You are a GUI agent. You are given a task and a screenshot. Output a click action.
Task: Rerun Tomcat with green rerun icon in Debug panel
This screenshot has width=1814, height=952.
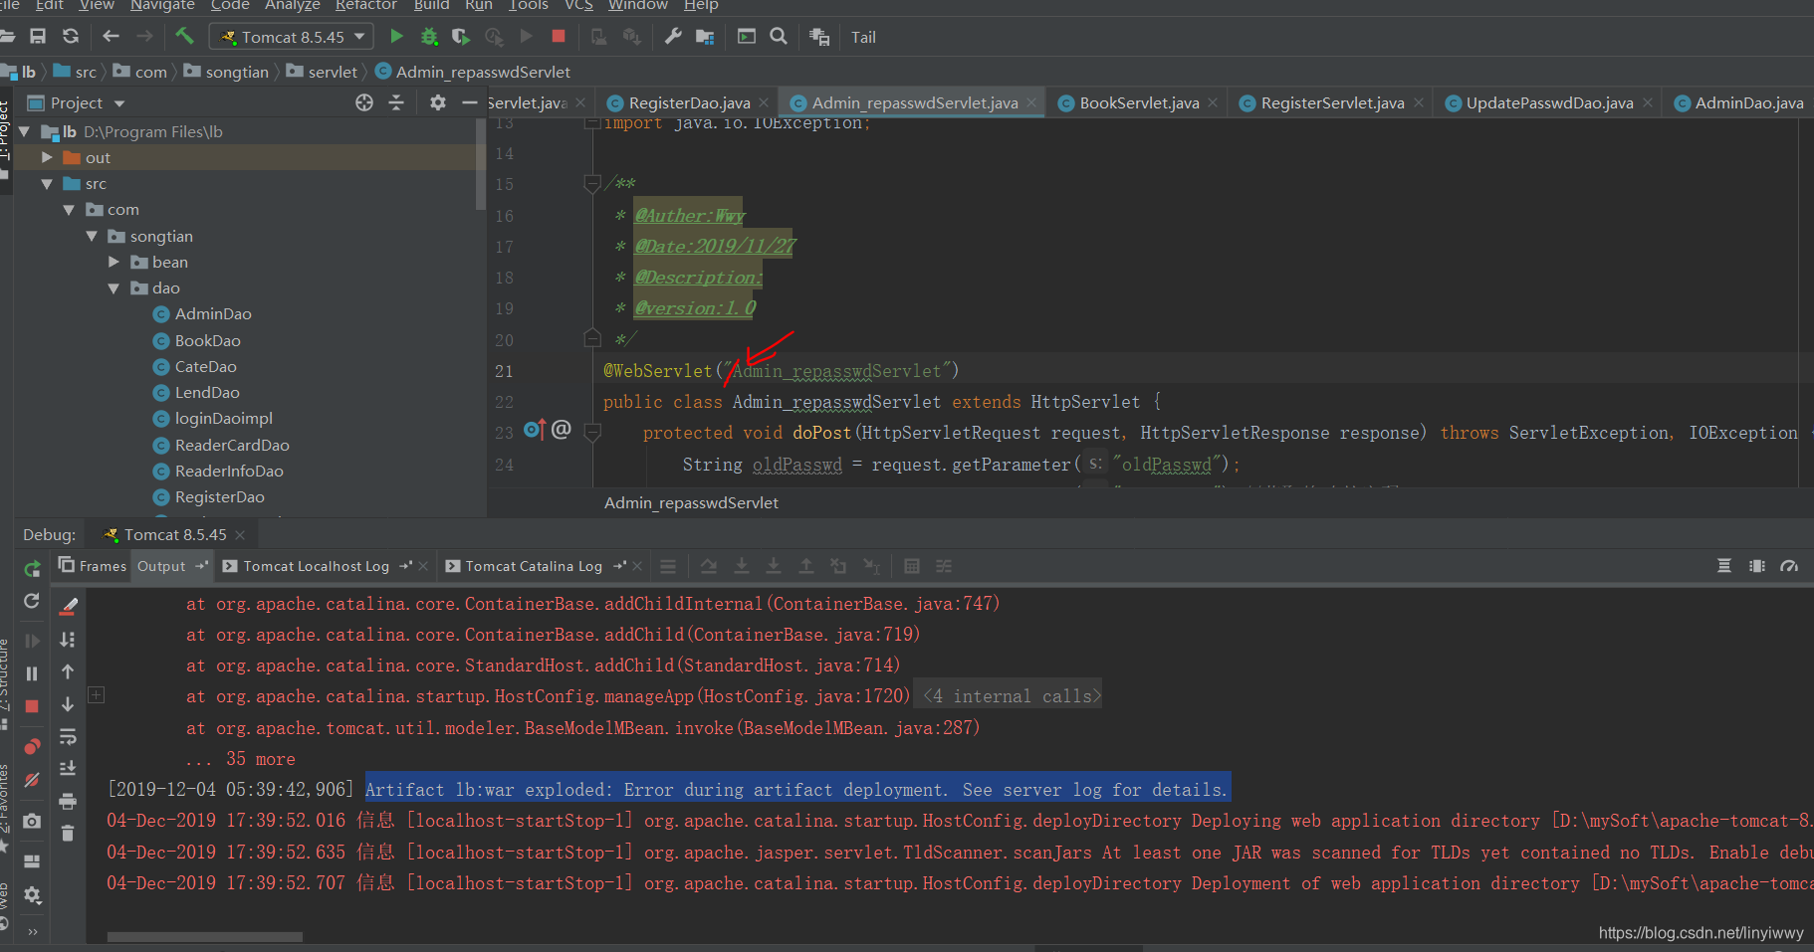click(x=32, y=568)
